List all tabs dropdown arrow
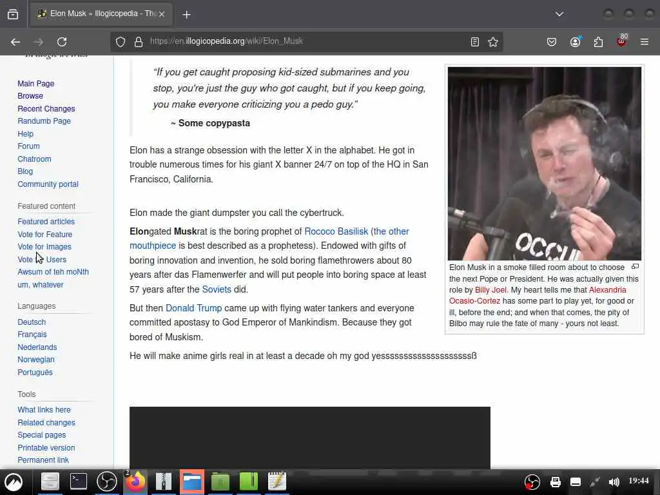Screen dimensions: 660x495 point(559,14)
